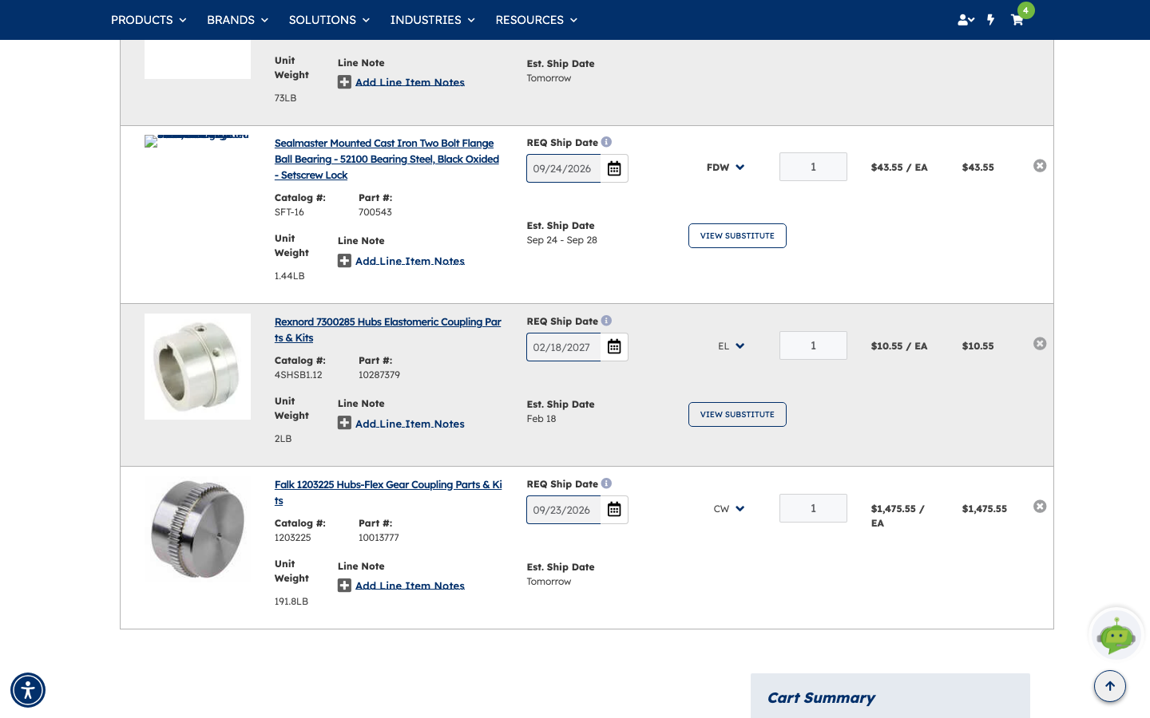Screen dimensions: 1150x718
Task: View substitute for Sealmaster flange bearing
Action: (x=737, y=236)
